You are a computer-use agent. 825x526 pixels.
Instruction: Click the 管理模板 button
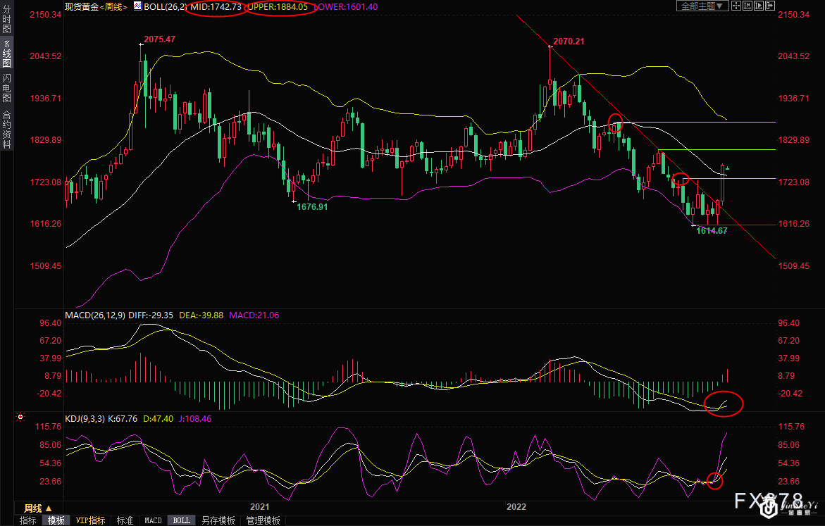click(x=262, y=520)
